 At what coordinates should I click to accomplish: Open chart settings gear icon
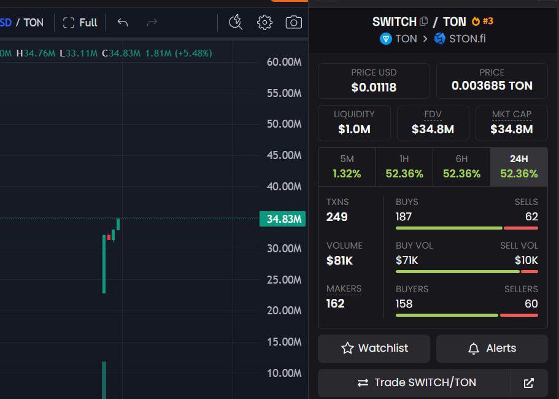pyautogui.click(x=264, y=23)
